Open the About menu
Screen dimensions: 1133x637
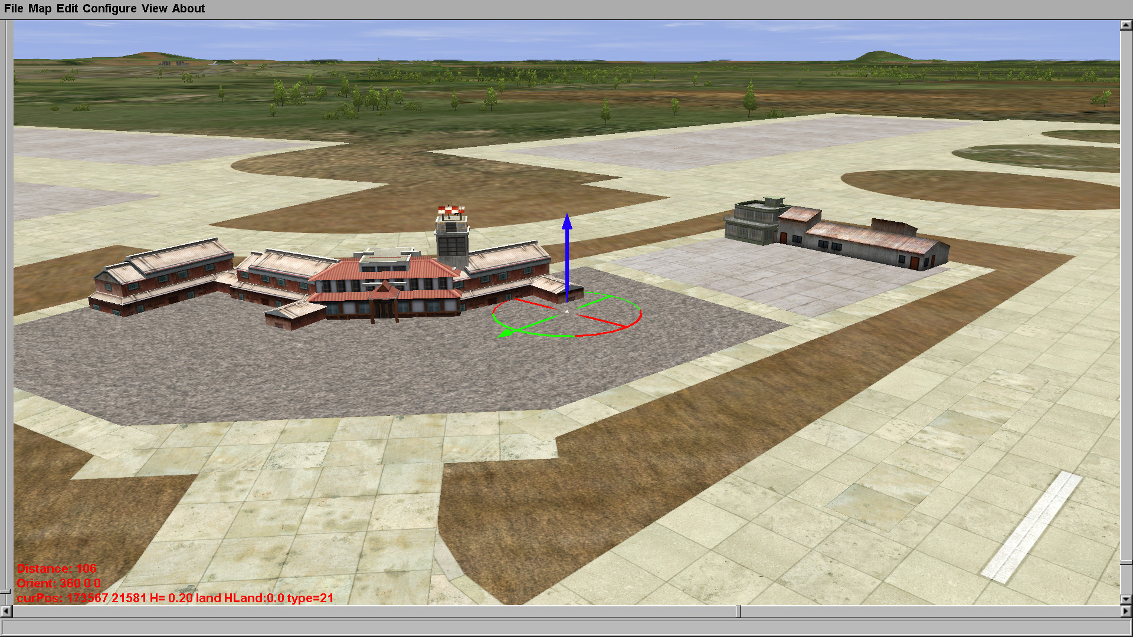[x=188, y=8]
